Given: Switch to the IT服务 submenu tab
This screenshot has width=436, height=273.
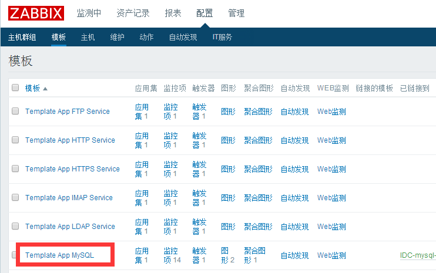Looking at the screenshot, I should (222, 37).
